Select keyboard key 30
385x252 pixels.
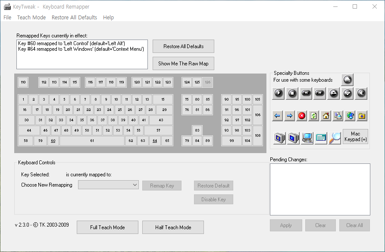point(26,120)
